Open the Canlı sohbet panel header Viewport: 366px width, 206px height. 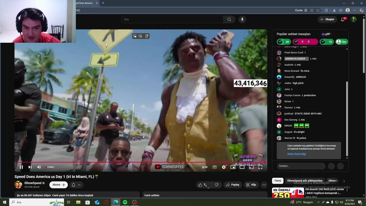(x=152, y=195)
